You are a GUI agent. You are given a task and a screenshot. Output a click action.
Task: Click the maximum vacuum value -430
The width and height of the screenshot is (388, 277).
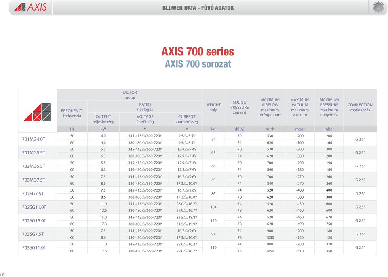[299, 204]
